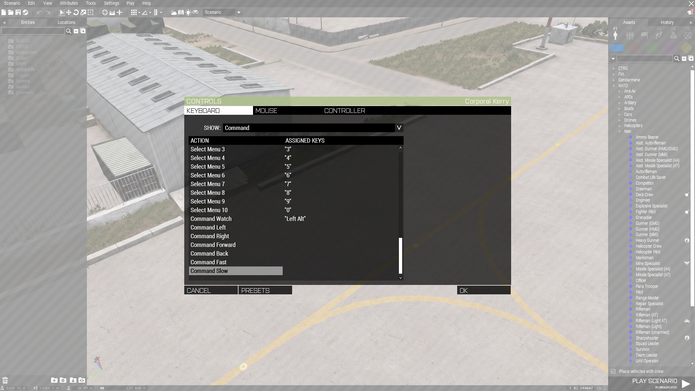Screen dimensions: 695x391
Task: Switch to the MOUSE tab
Action: tap(266, 111)
